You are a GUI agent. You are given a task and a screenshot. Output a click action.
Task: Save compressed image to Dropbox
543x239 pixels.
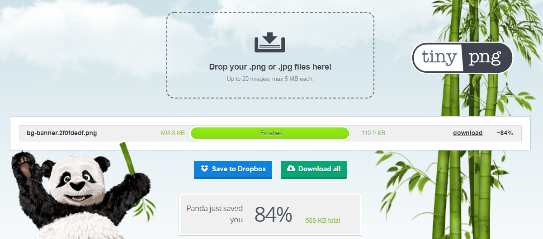233,169
